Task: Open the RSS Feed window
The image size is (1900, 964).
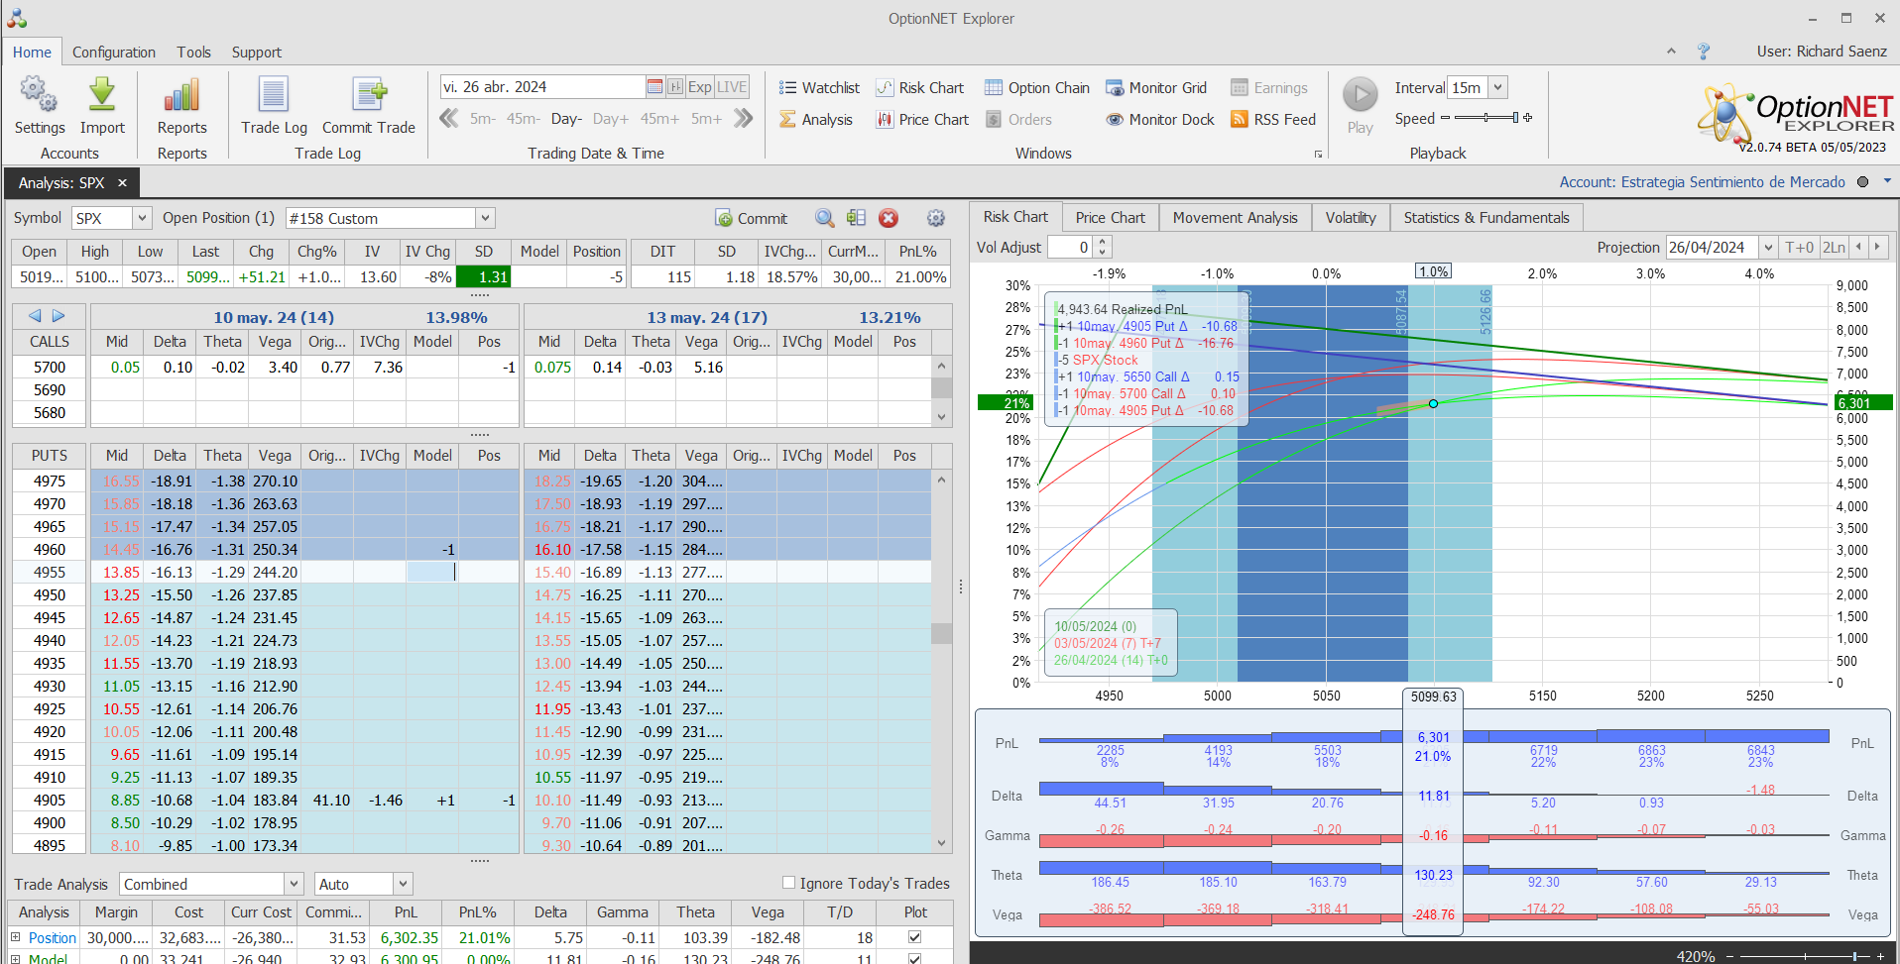Action: point(1273,120)
